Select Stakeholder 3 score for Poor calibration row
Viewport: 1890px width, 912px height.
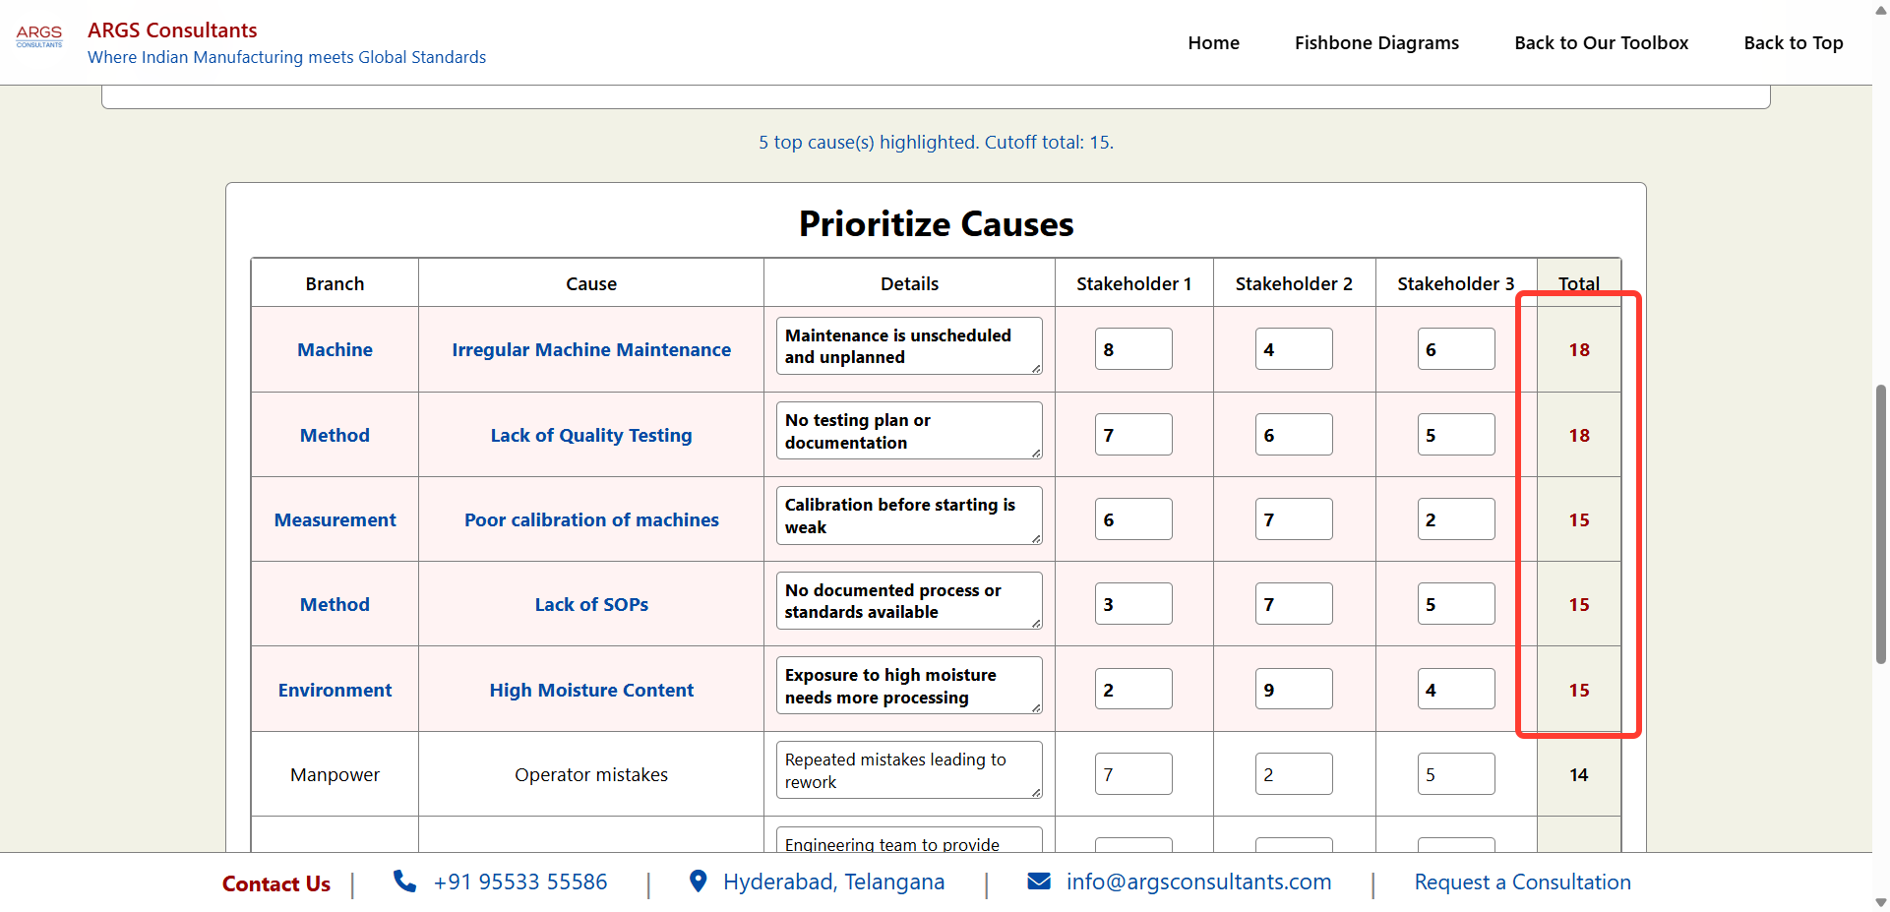[1456, 519]
